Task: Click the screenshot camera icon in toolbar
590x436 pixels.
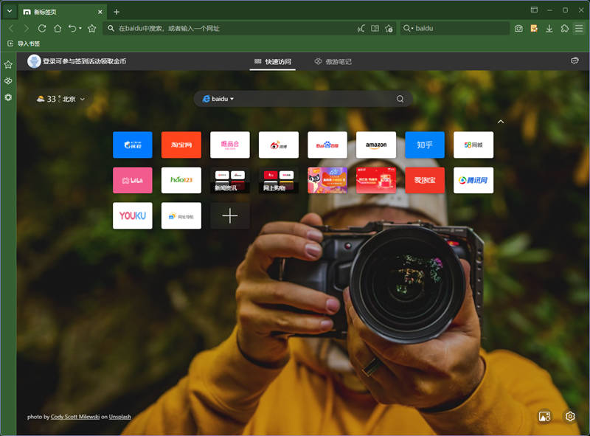Action: pyautogui.click(x=519, y=28)
